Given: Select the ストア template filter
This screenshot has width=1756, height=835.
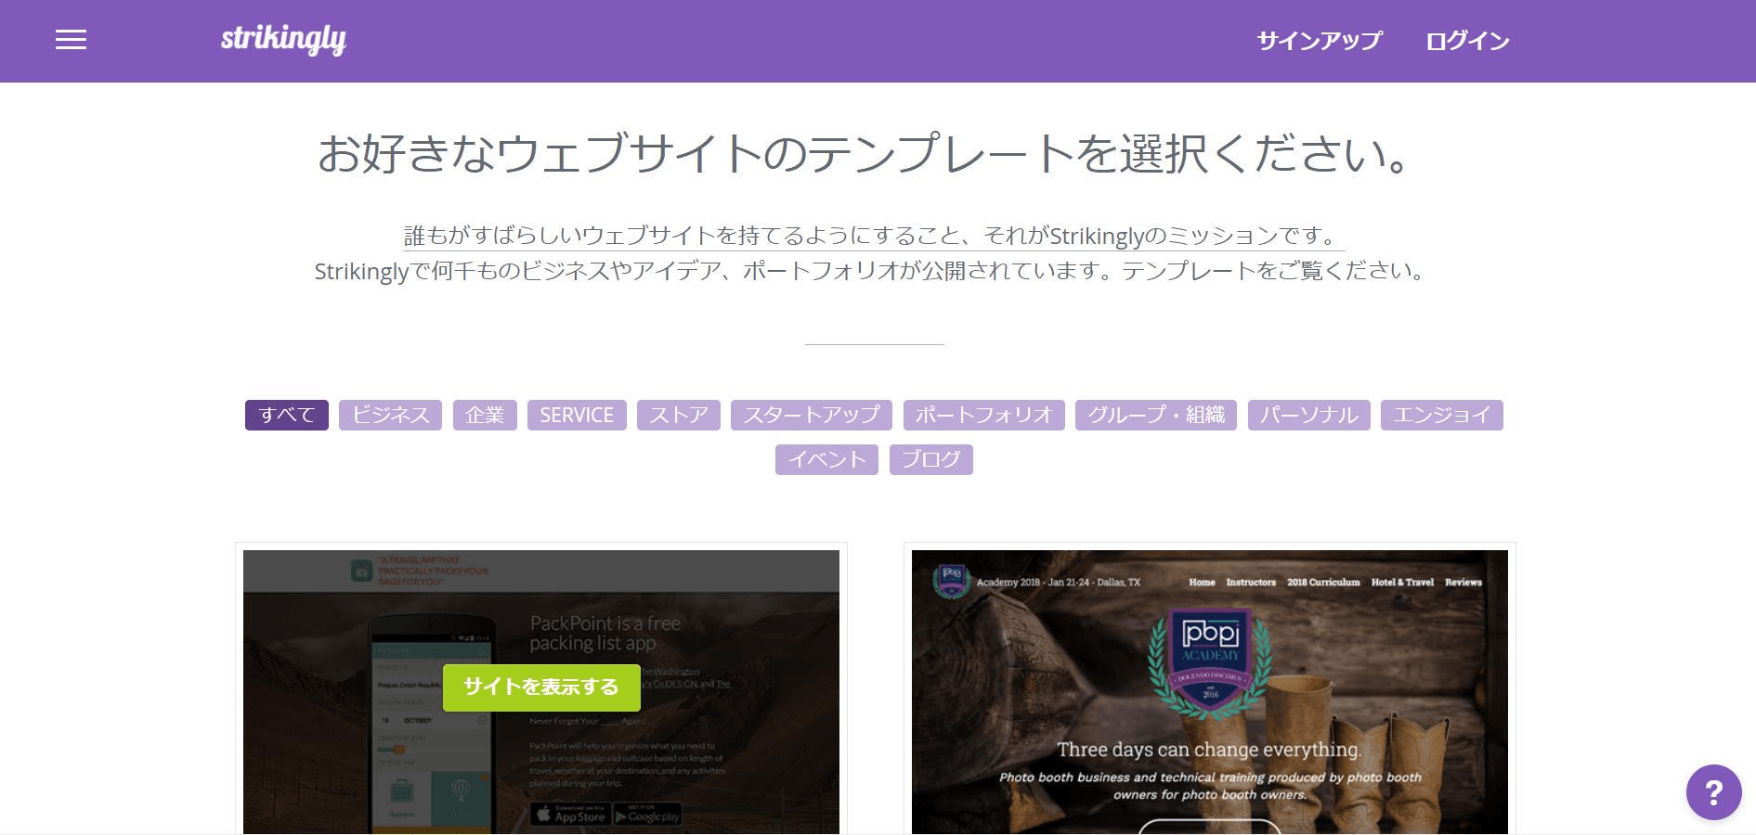Looking at the screenshot, I should click(678, 415).
